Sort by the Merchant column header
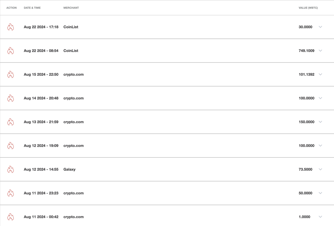 (x=71, y=8)
